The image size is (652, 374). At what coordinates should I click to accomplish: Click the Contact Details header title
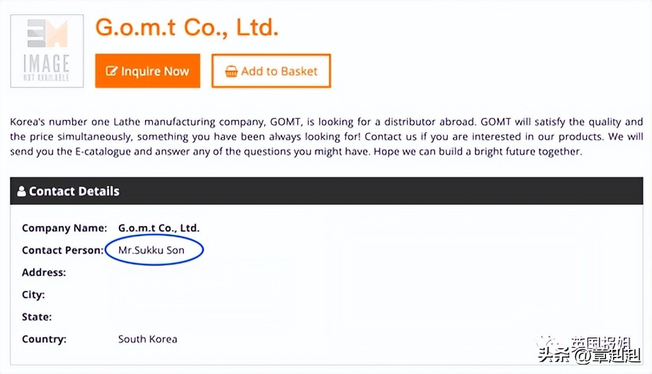click(74, 191)
